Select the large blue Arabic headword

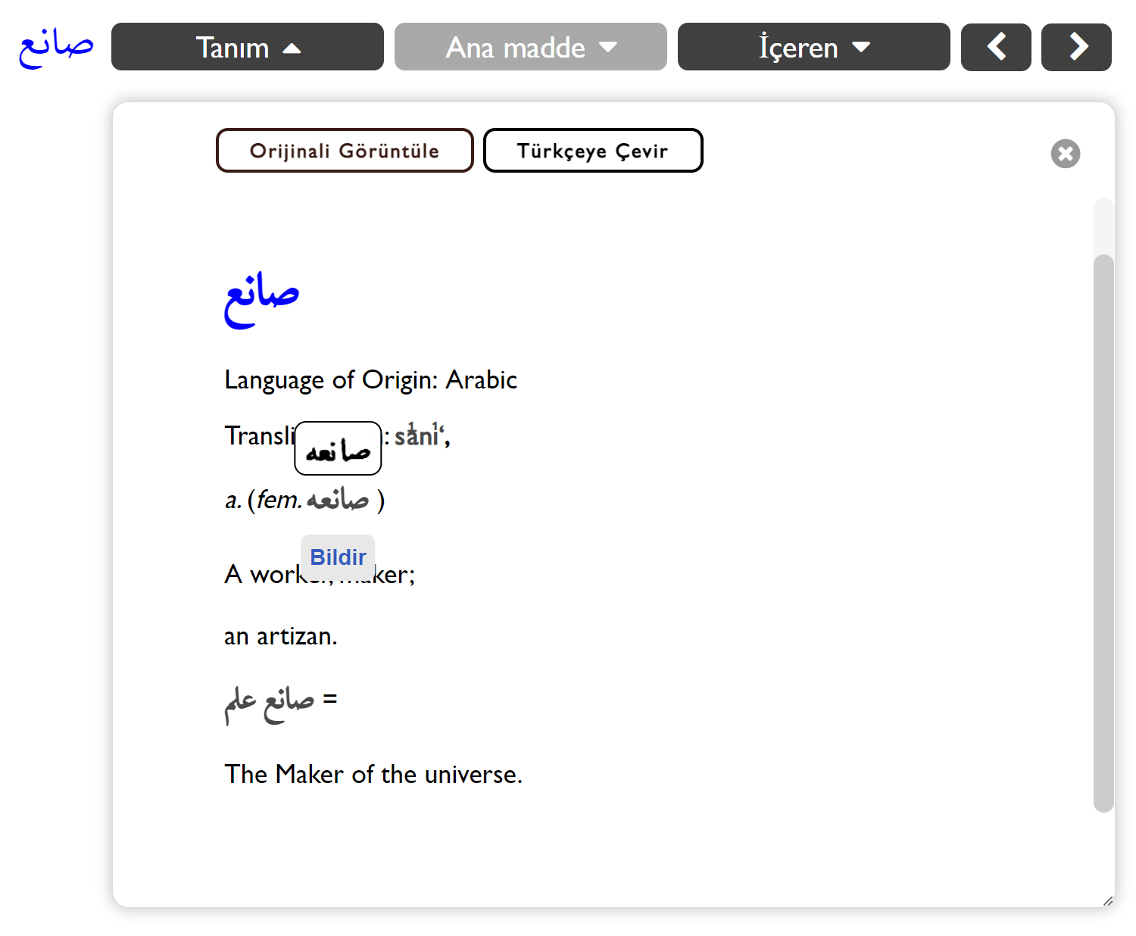tap(262, 298)
